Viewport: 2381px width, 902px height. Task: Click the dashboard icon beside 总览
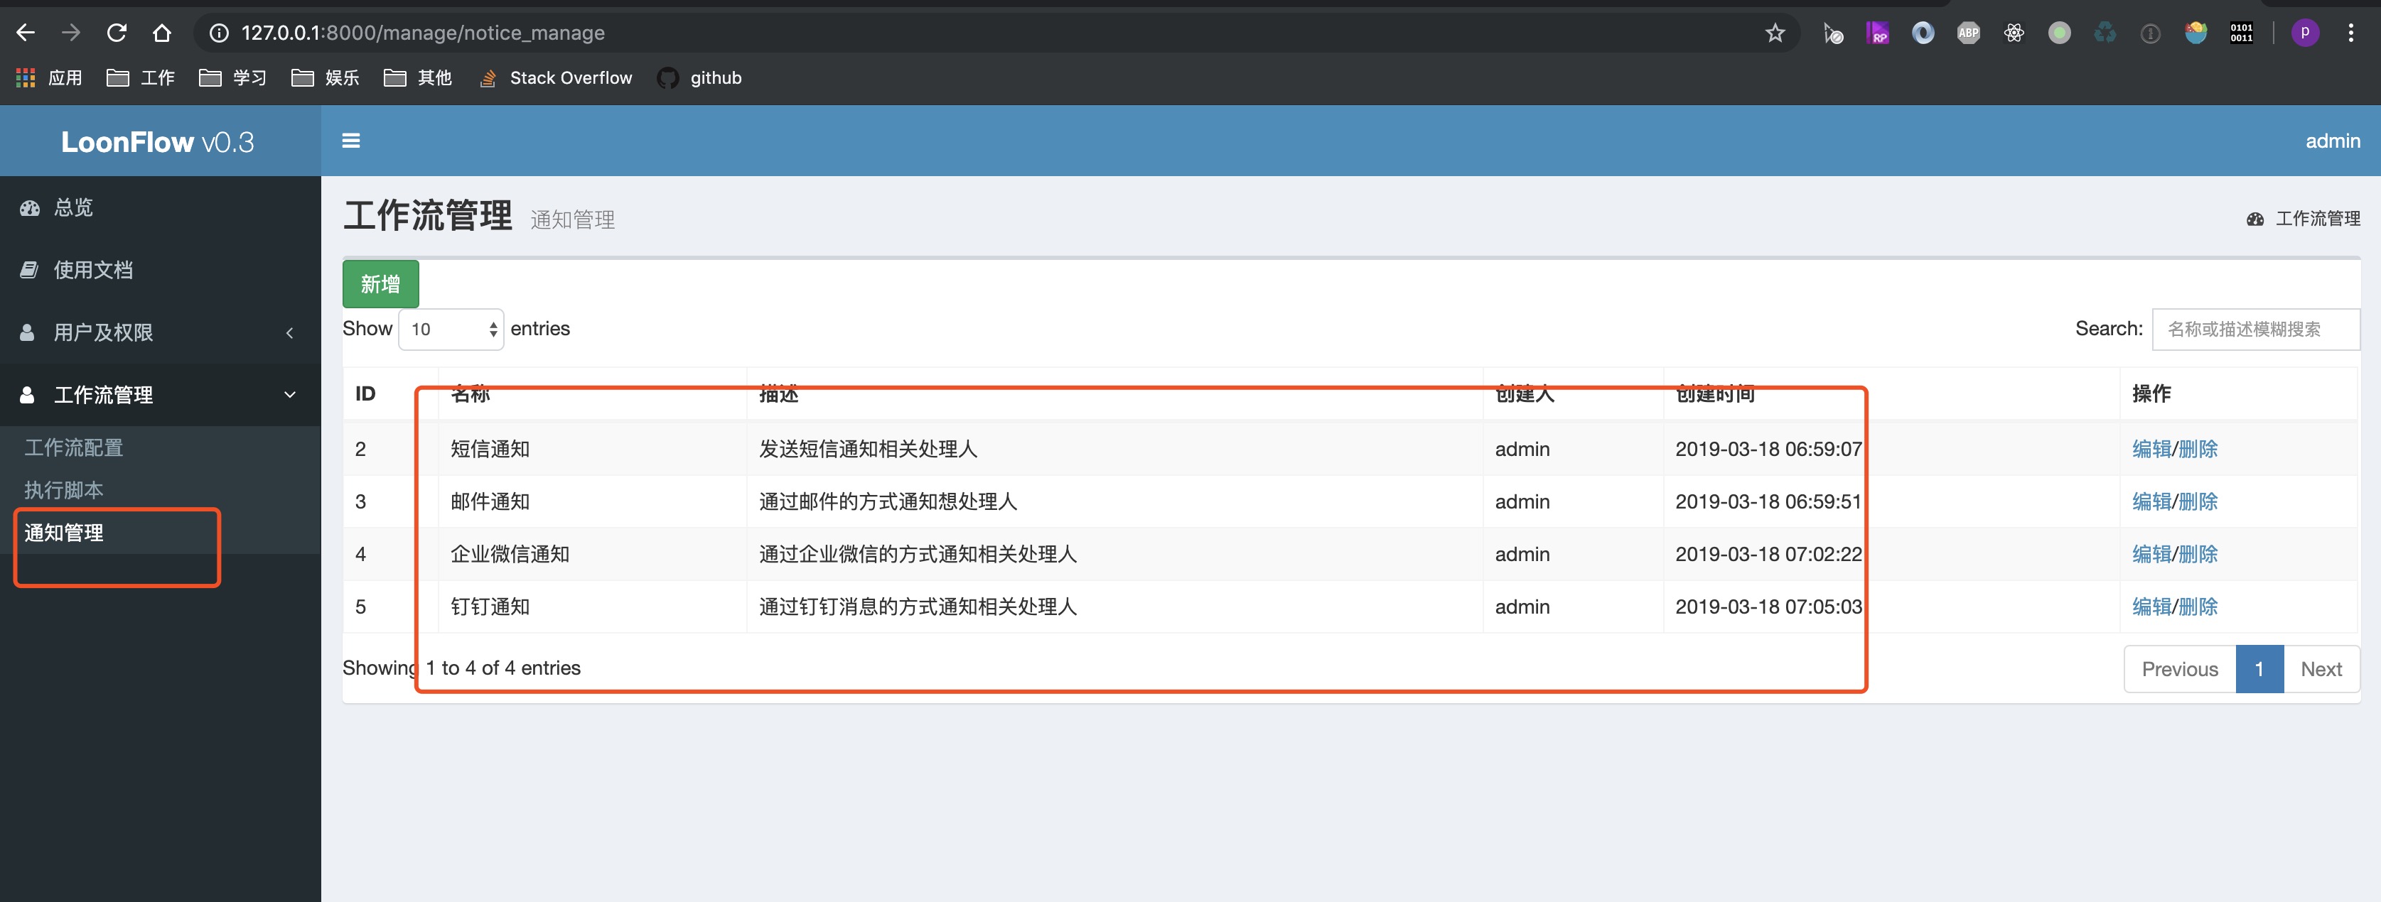coord(30,207)
